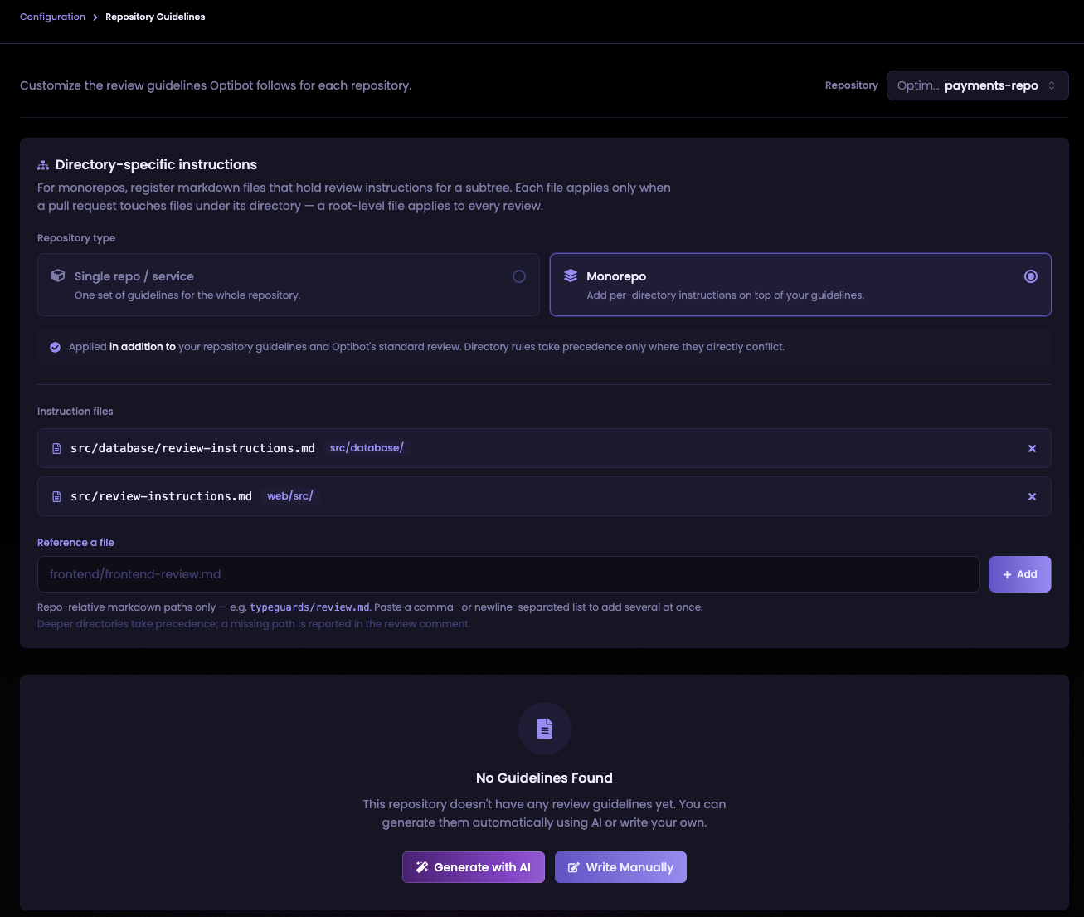Focus the Reference a file input
Image resolution: width=1084 pixels, height=917 pixels.
point(508,574)
